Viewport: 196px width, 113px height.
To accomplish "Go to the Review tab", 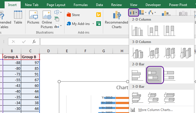I will click(116, 5).
